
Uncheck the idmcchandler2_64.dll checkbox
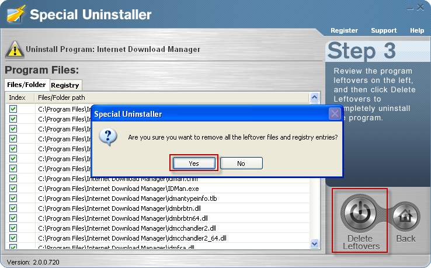coord(13,238)
